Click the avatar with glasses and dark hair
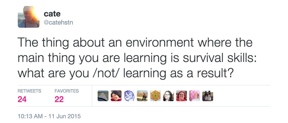 tap(168, 96)
